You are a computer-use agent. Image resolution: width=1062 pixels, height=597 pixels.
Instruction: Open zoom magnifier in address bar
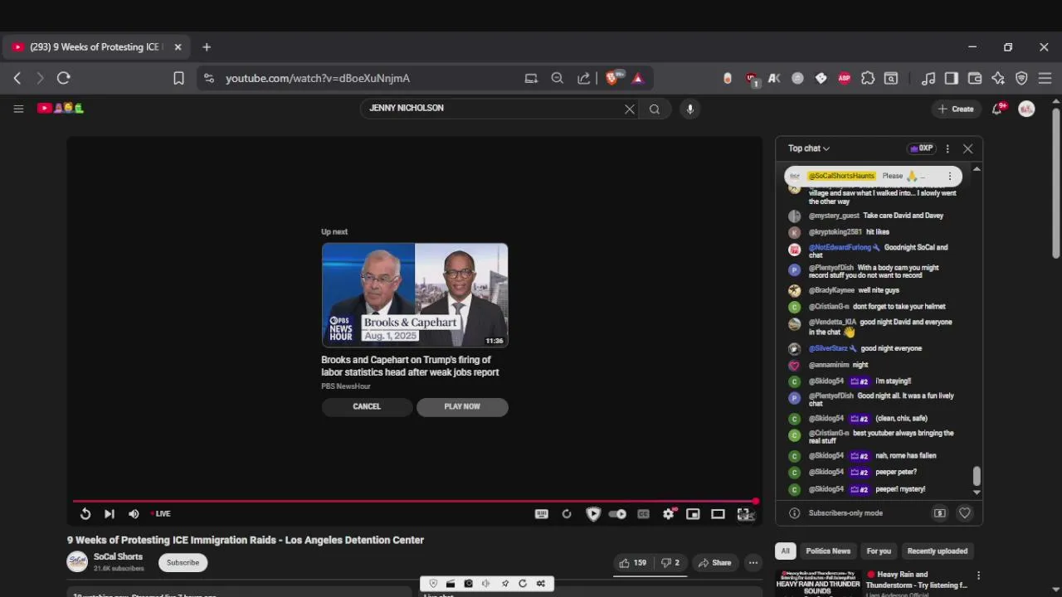(x=558, y=78)
